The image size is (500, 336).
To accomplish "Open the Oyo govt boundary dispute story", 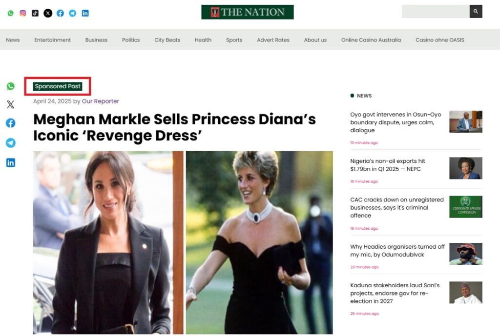I will coord(396,122).
